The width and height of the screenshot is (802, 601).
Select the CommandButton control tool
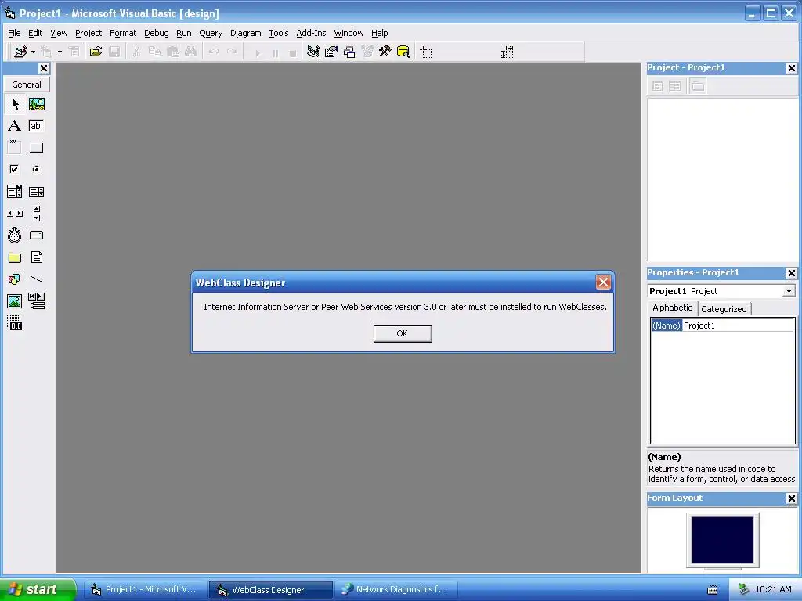pos(36,147)
